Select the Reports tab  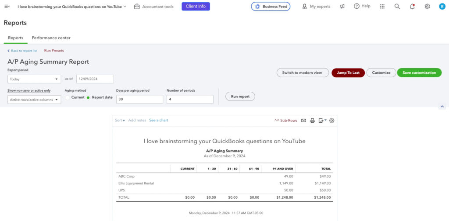click(15, 38)
